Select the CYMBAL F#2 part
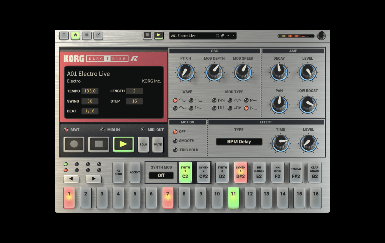This screenshot has height=243, width=385. 296,172
